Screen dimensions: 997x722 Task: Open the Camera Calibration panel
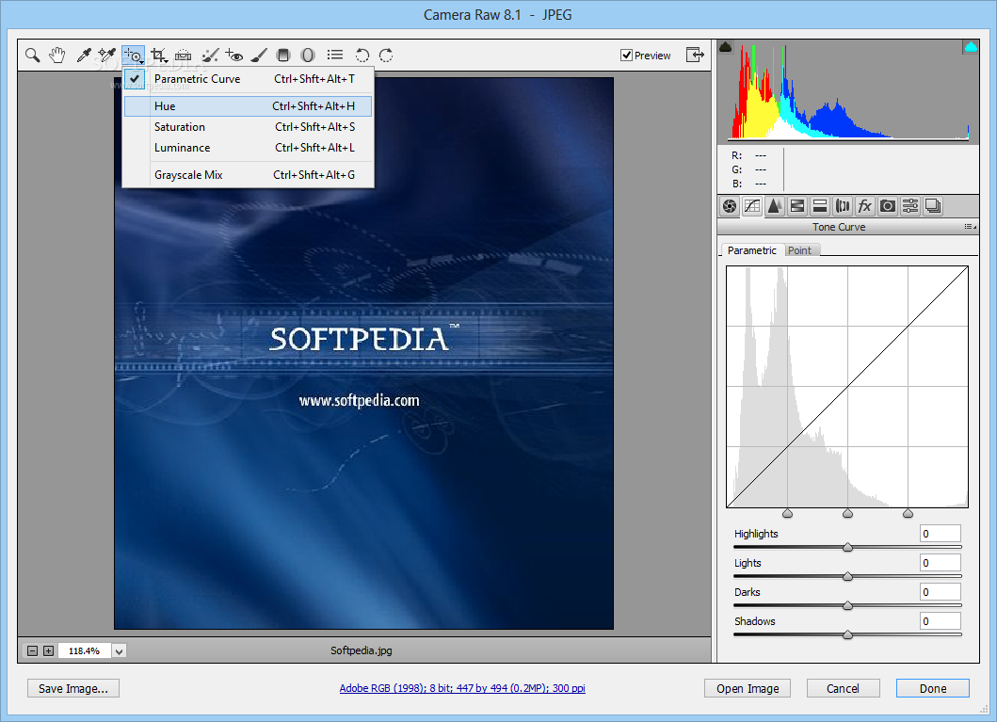(x=887, y=206)
